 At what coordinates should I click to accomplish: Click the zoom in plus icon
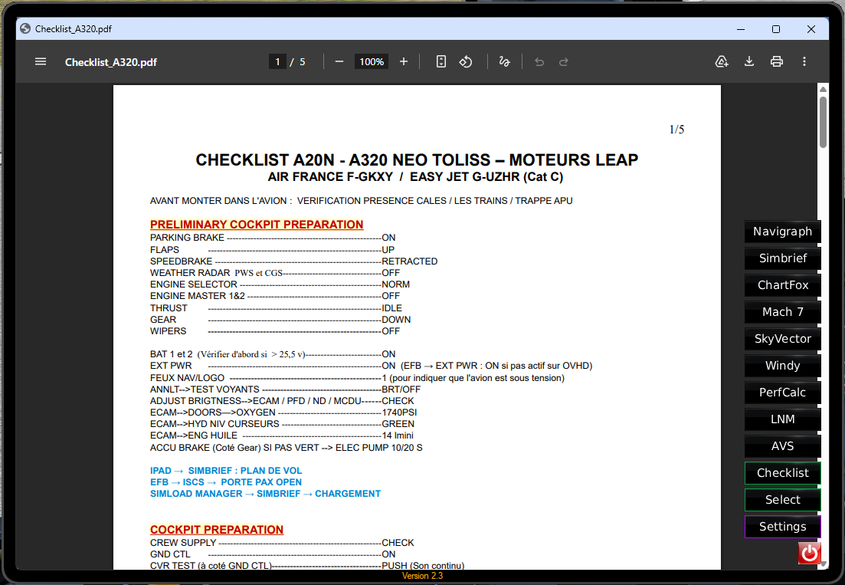[404, 61]
